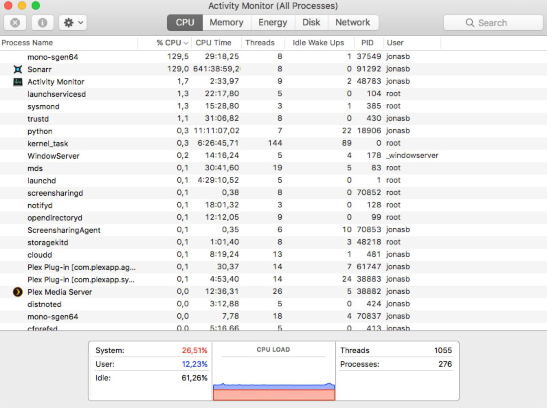Sort by Process Name column header
Image resolution: width=547 pixels, height=408 pixels.
coord(69,43)
